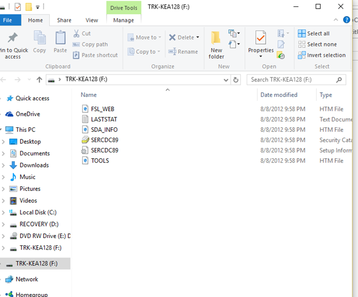Open DVD RW Drive (E:) in sidebar
This screenshot has width=358, height=297.
45,236
